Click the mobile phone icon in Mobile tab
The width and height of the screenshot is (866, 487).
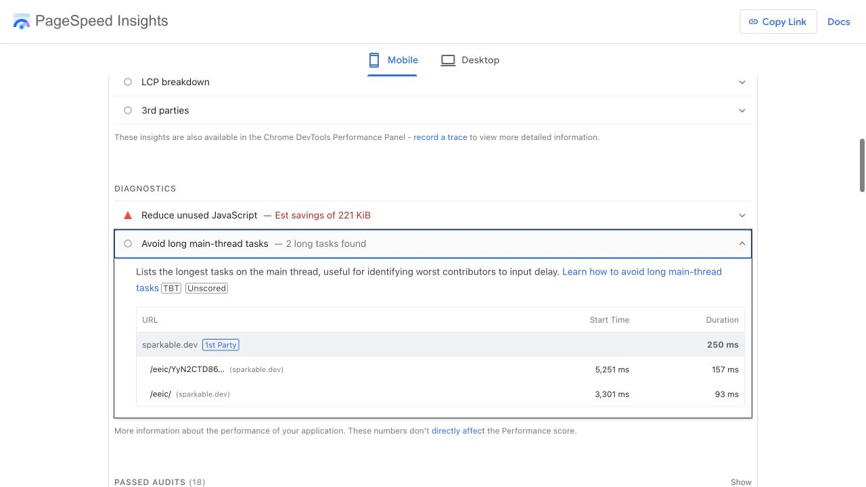[374, 60]
